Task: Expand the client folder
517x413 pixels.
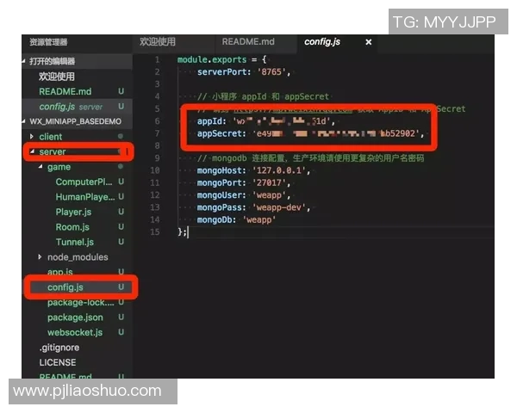Action: (x=50, y=137)
